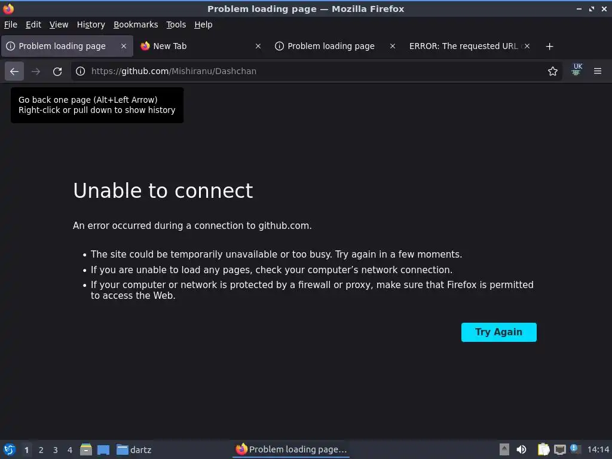Open site information icon in address bar
This screenshot has height=459, width=612.
click(81, 71)
